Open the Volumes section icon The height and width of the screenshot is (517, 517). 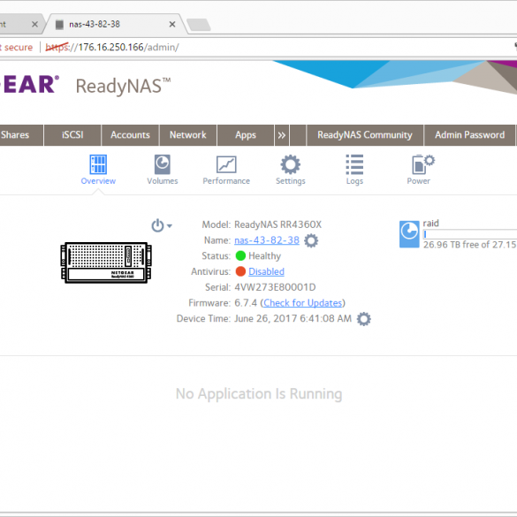pos(163,164)
